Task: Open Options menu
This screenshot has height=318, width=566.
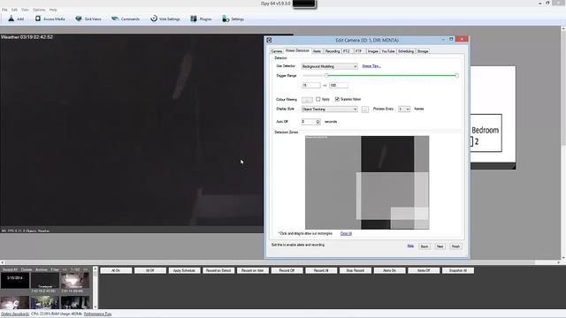Action: coord(39,10)
